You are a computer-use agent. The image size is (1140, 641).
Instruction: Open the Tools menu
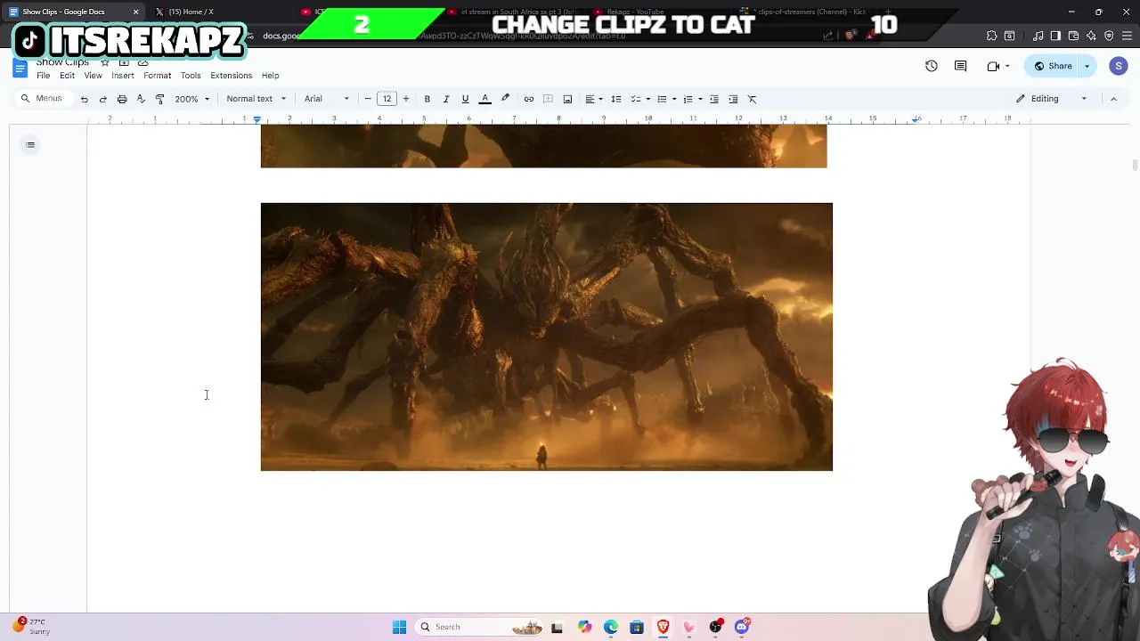(191, 76)
